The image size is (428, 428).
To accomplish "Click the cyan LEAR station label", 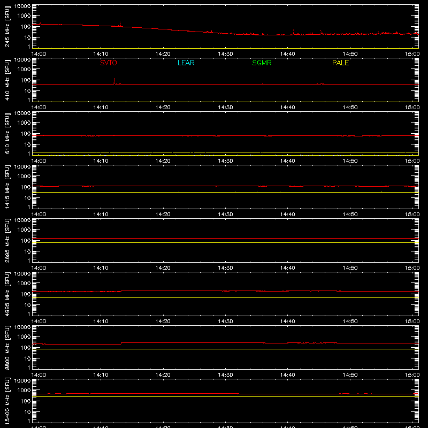I will [x=186, y=63].
